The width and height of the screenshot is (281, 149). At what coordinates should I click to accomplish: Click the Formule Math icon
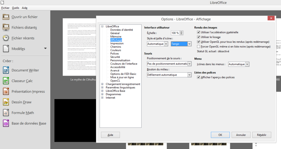pos(6,113)
